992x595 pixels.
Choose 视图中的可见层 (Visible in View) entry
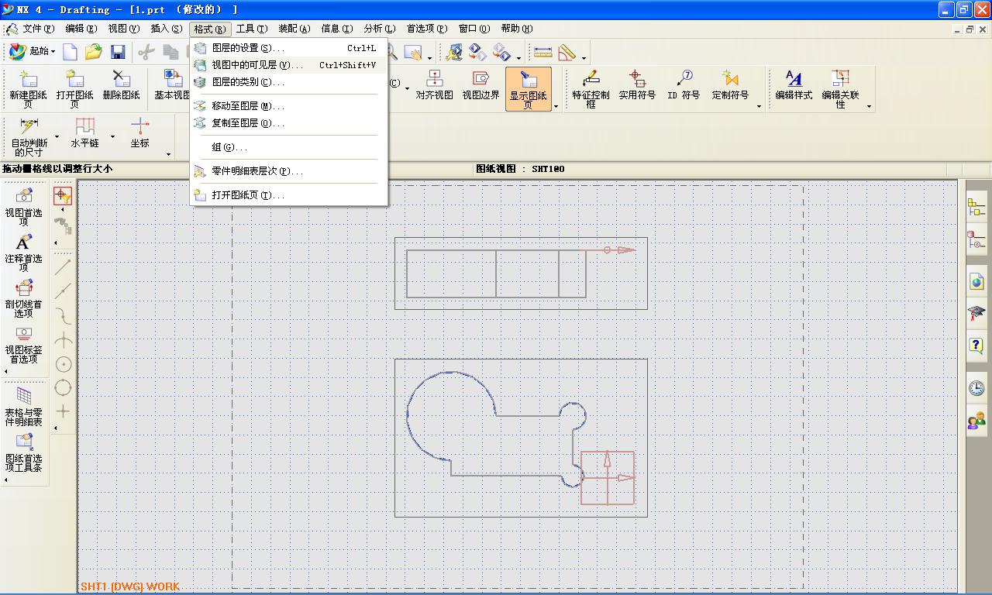point(288,65)
